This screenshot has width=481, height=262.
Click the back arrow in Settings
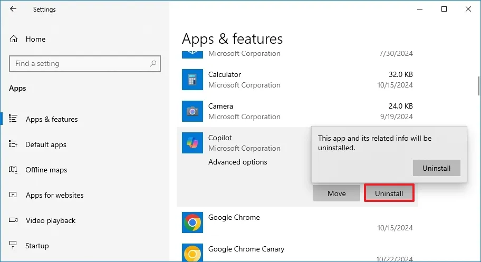(13, 9)
